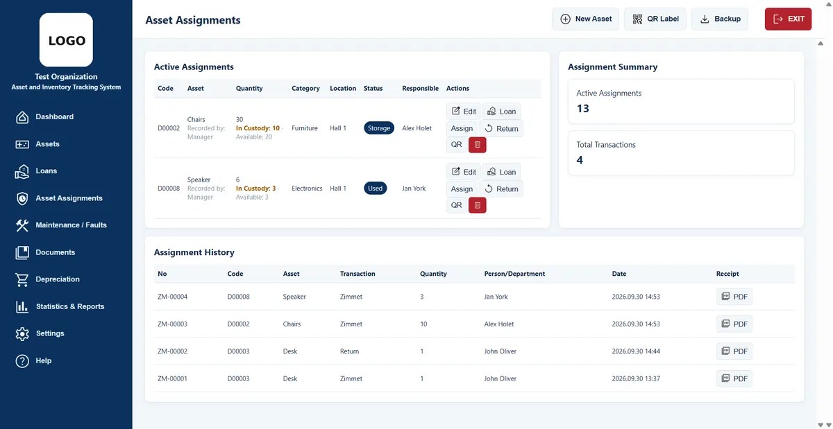Click asset code D00008 in Active Assignments
833x429 pixels.
pos(169,189)
